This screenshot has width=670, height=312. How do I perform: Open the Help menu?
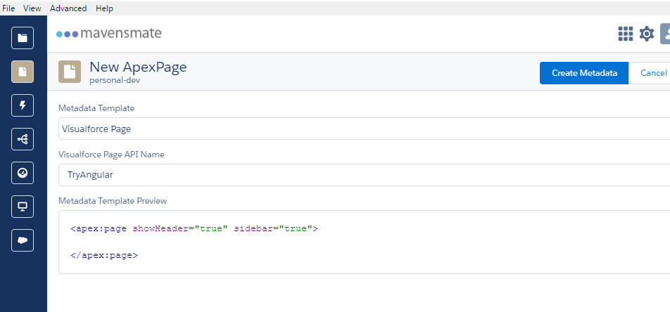[x=104, y=8]
